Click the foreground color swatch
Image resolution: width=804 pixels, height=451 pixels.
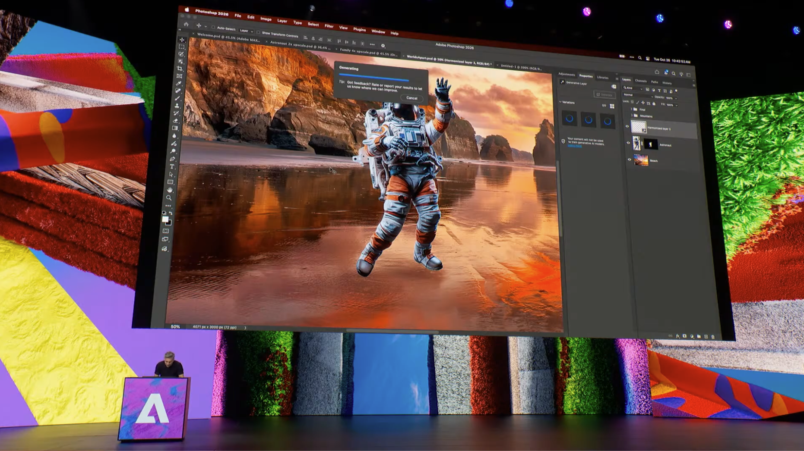pos(165,219)
